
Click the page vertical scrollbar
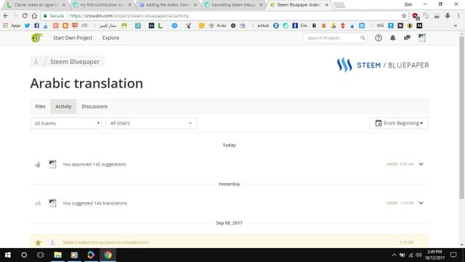[x=462, y=119]
